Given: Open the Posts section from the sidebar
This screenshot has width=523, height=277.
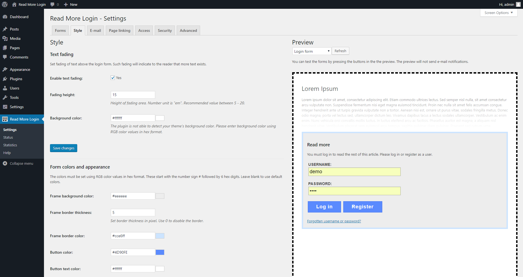Looking at the screenshot, I should (5, 29).
